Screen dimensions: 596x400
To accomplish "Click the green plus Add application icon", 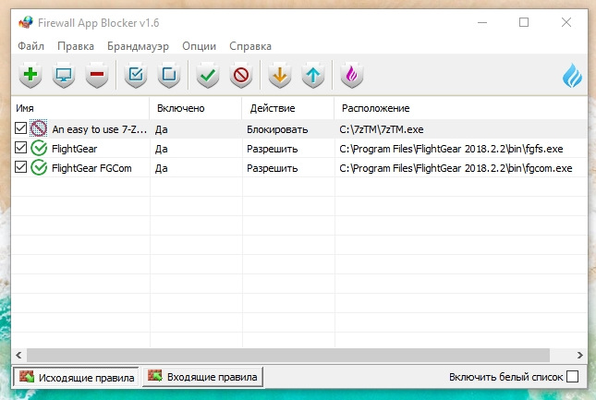I will tap(30, 75).
